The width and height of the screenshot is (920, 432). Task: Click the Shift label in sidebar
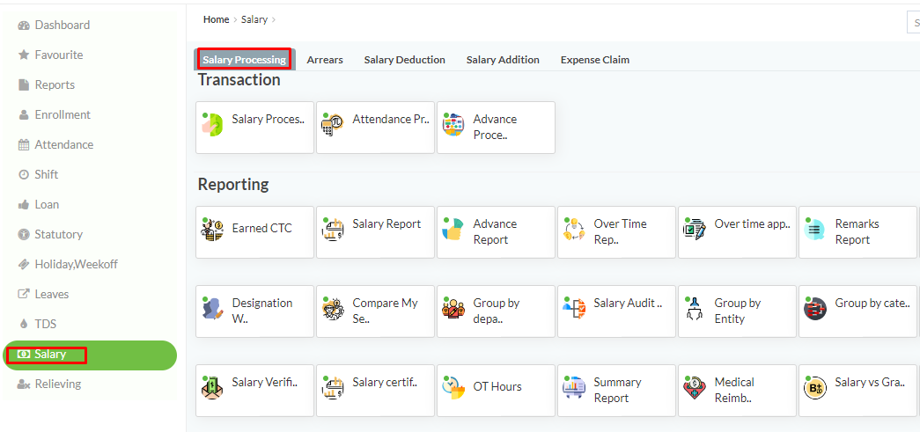coord(47,175)
